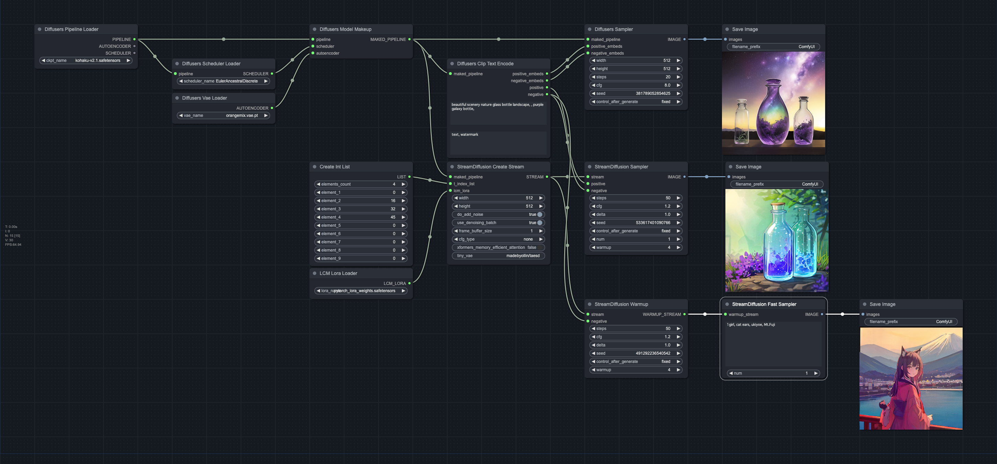Click the cat girl Mt.Fuji image thumbnail
The height and width of the screenshot is (464, 997).
click(x=911, y=378)
